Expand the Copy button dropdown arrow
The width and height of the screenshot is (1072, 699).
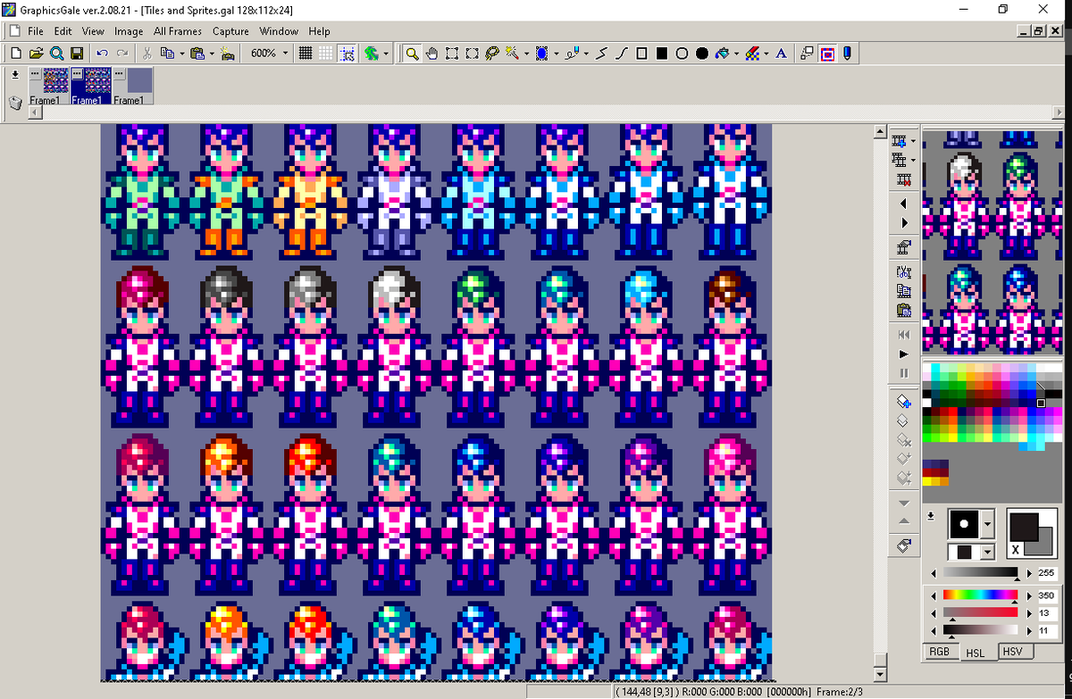click(181, 54)
